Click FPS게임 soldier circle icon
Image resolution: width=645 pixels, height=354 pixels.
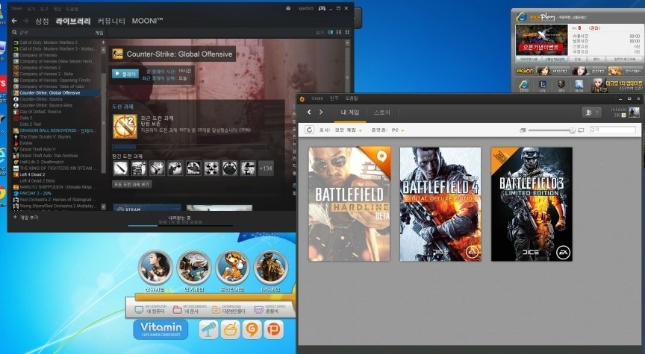pyautogui.click(x=271, y=268)
